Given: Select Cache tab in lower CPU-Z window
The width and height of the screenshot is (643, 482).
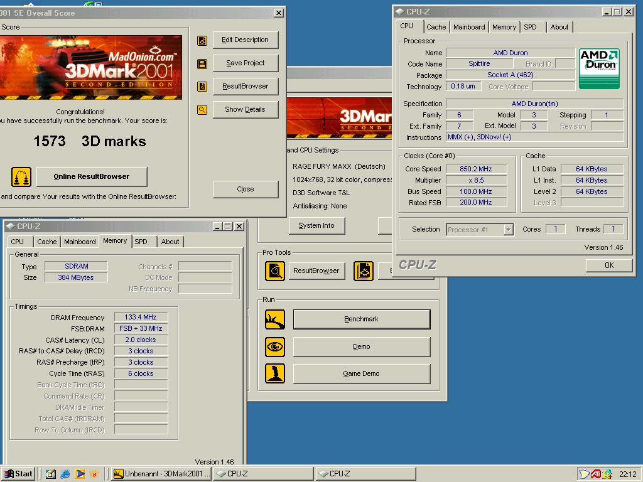Looking at the screenshot, I should pos(46,242).
